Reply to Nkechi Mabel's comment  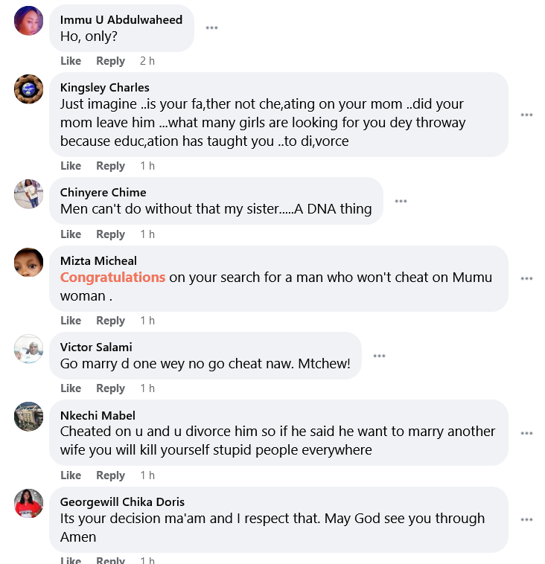tap(110, 475)
